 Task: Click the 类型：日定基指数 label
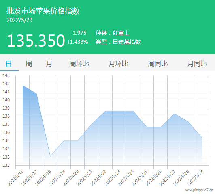(118, 42)
